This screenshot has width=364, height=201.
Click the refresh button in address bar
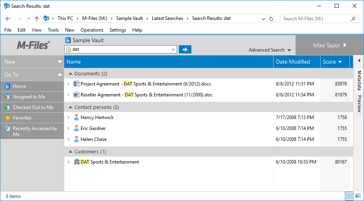tap(271, 19)
